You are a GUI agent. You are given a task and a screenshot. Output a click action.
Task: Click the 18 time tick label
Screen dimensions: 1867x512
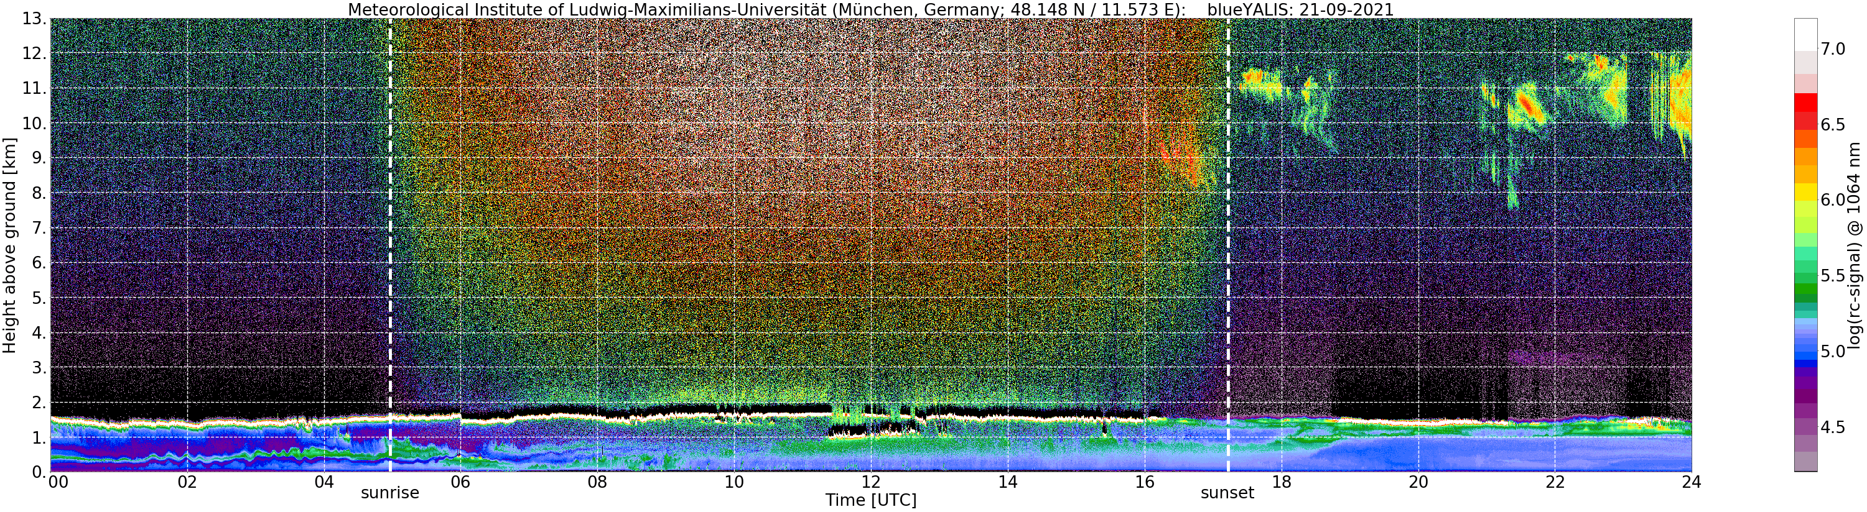[1281, 482]
